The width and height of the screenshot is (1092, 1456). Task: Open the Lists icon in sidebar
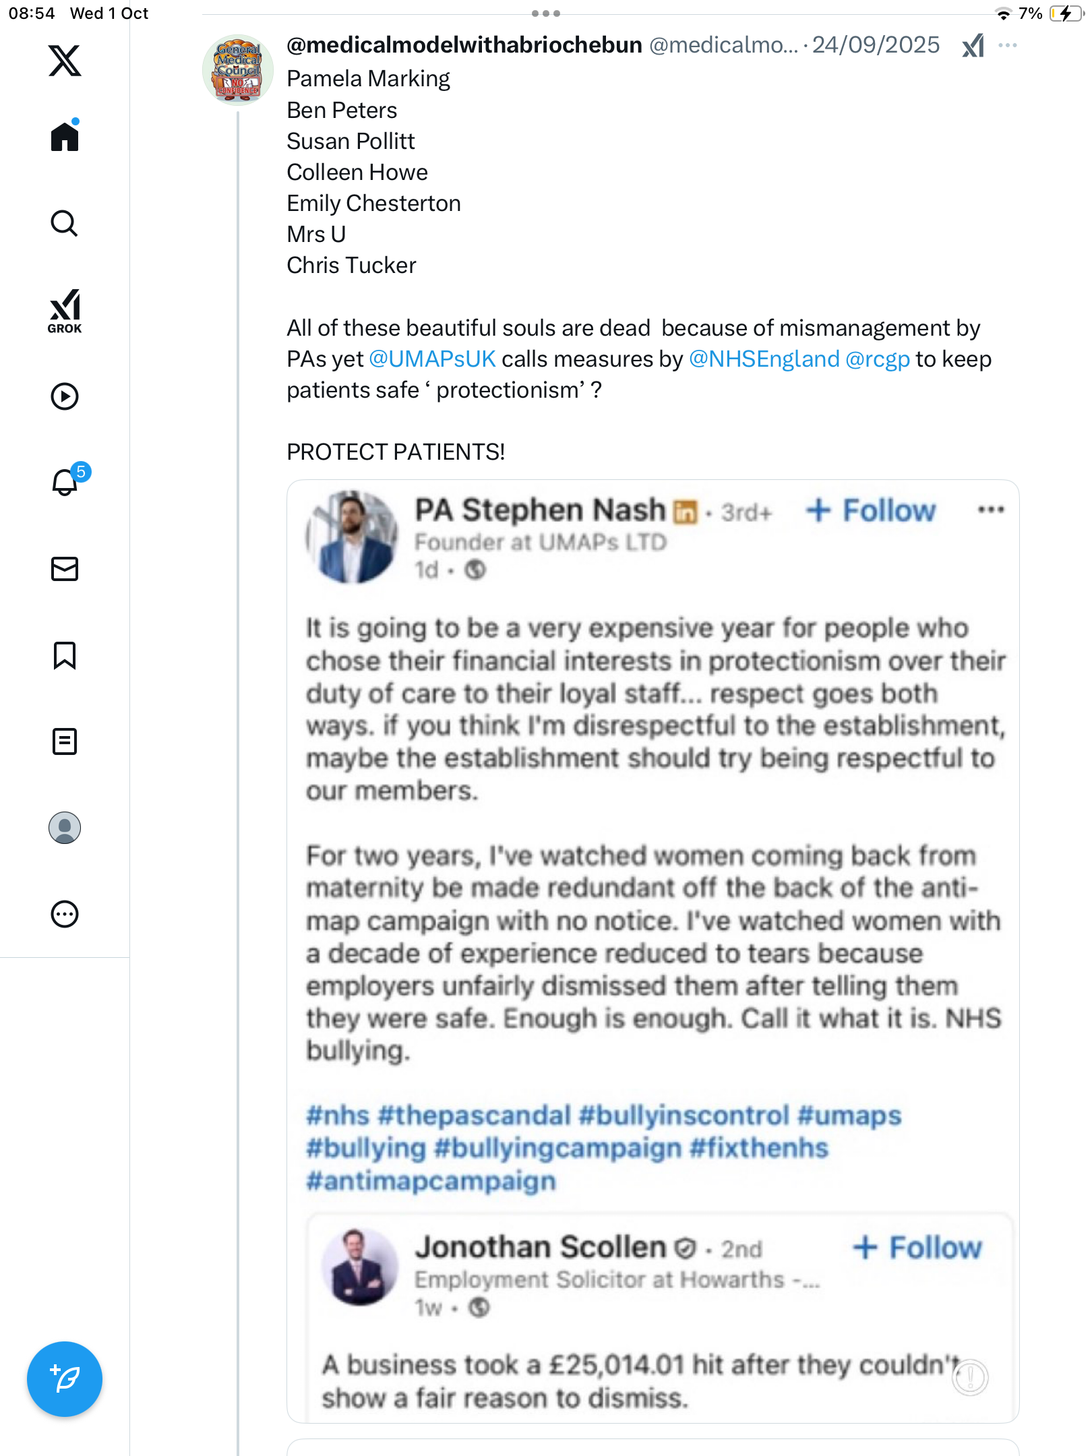coord(65,741)
